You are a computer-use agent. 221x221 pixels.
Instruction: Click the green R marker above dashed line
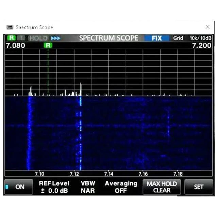(x=48, y=45)
